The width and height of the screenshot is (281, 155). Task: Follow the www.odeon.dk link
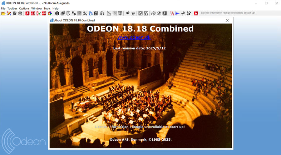click(134, 37)
